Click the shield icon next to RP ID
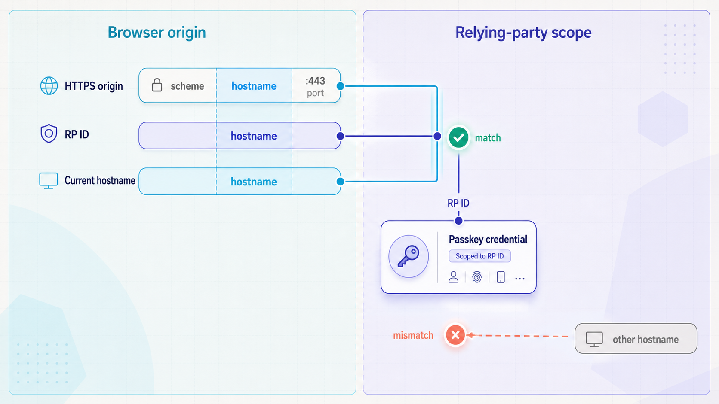 (49, 134)
